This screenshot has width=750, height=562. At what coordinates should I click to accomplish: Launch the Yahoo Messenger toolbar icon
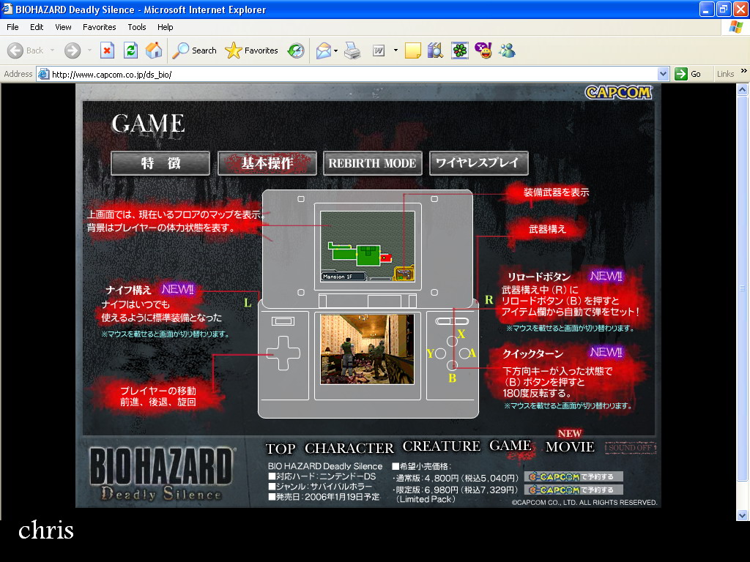click(x=483, y=50)
